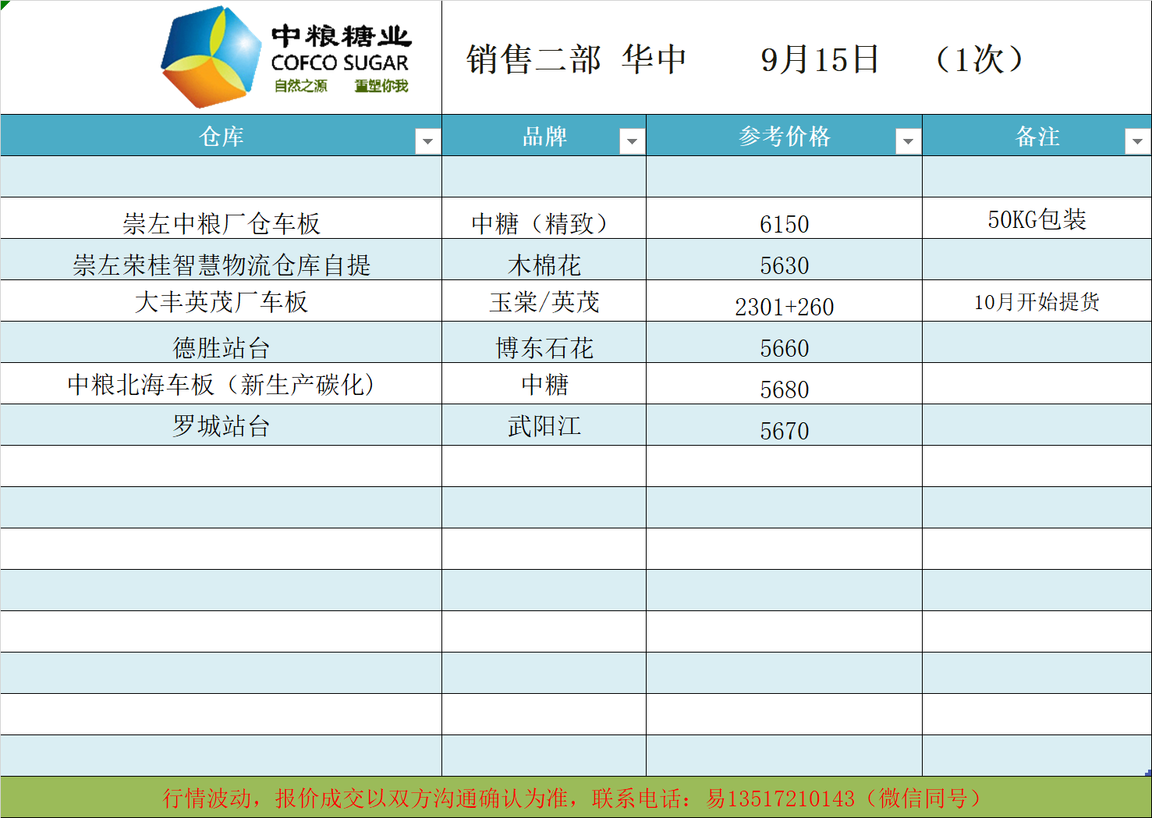Click the green footer contact notice bar
This screenshot has width=1152, height=818.
(576, 798)
